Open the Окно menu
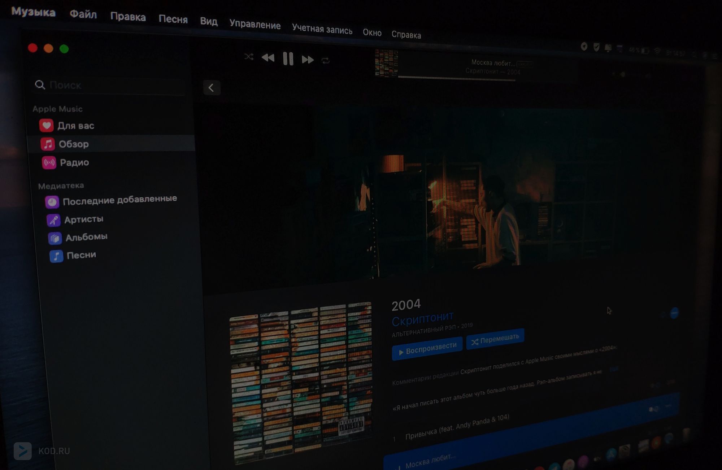The image size is (722, 470). click(372, 32)
